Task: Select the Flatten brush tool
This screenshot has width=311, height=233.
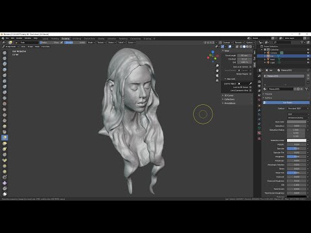Action: click(5, 109)
